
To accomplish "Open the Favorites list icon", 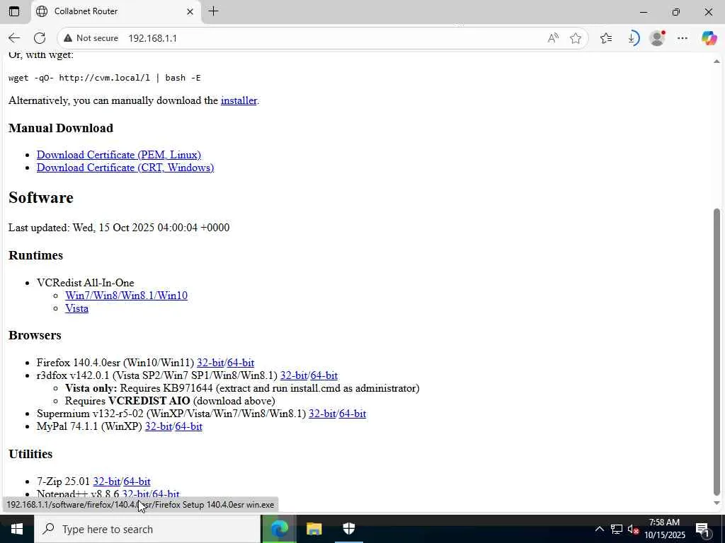I will [606, 38].
